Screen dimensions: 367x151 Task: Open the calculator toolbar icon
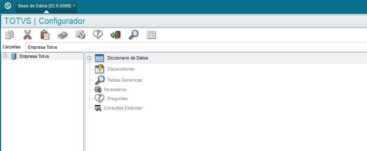[x=63, y=35]
